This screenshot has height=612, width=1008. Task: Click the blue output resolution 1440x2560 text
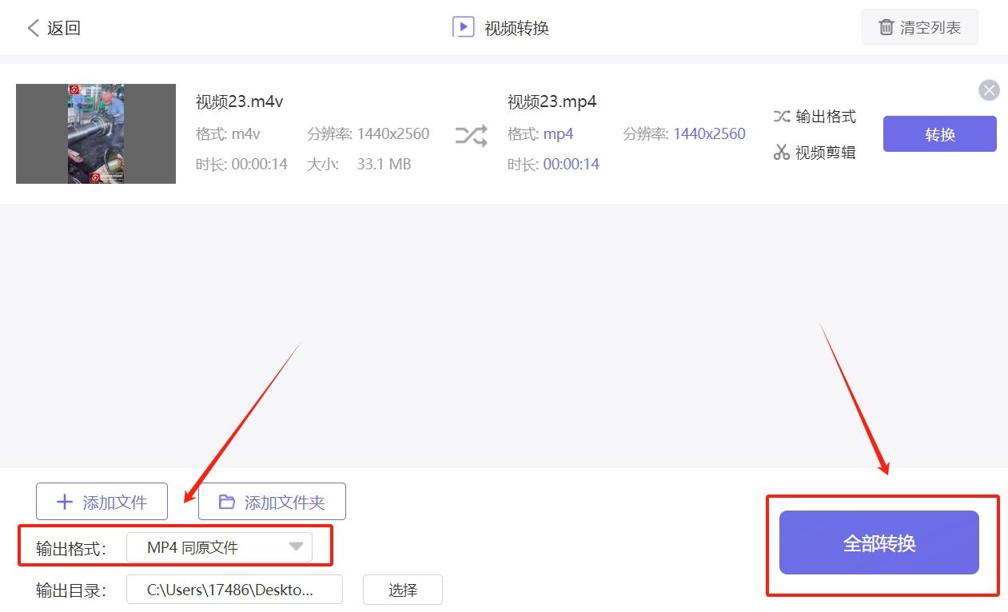coord(709,133)
